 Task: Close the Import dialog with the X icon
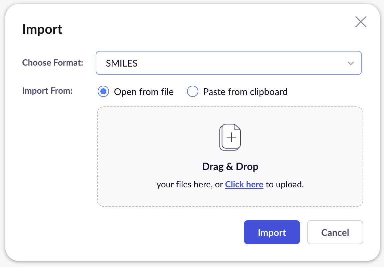click(361, 22)
